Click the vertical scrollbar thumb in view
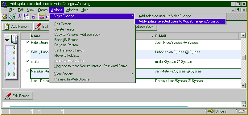Screen dimensions: 248x115 [x=243, y=58]
